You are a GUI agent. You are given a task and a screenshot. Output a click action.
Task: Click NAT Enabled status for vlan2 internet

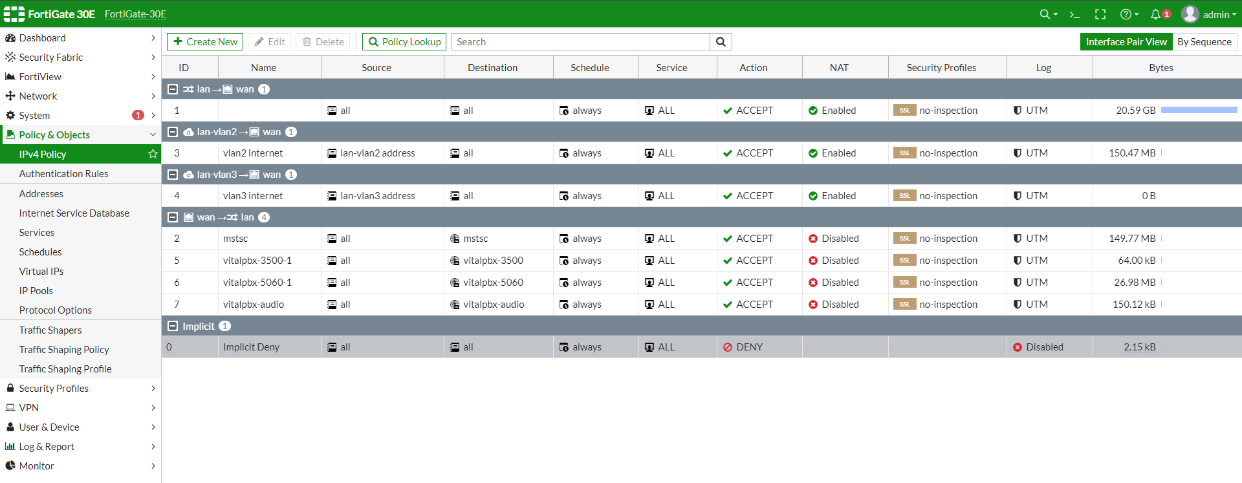[833, 153]
